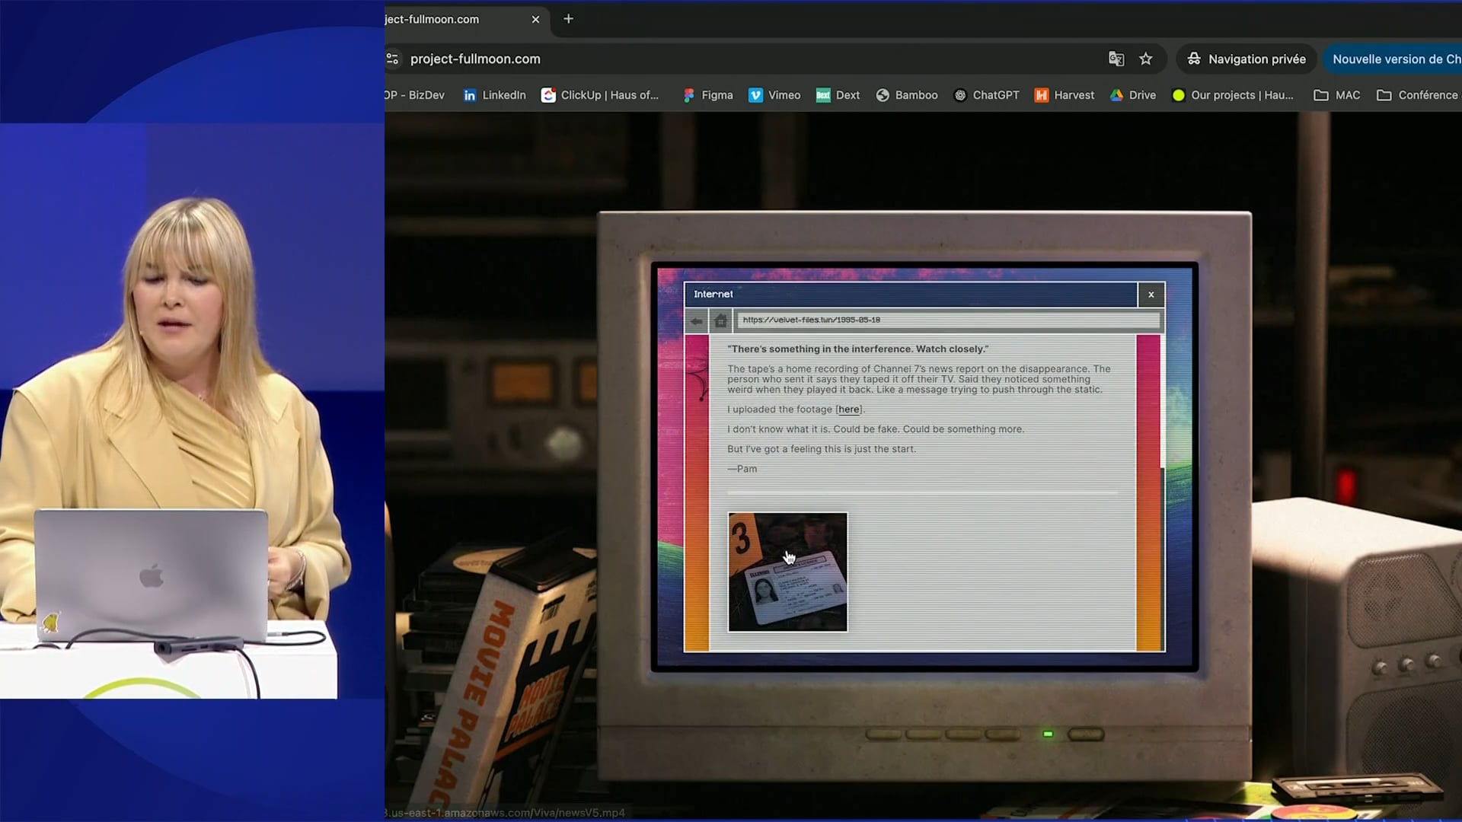The height and width of the screenshot is (822, 1462).
Task: Close the project-fullmoon.com browser tab
Action: click(535, 19)
